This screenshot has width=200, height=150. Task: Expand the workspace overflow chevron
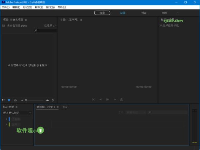178,13
